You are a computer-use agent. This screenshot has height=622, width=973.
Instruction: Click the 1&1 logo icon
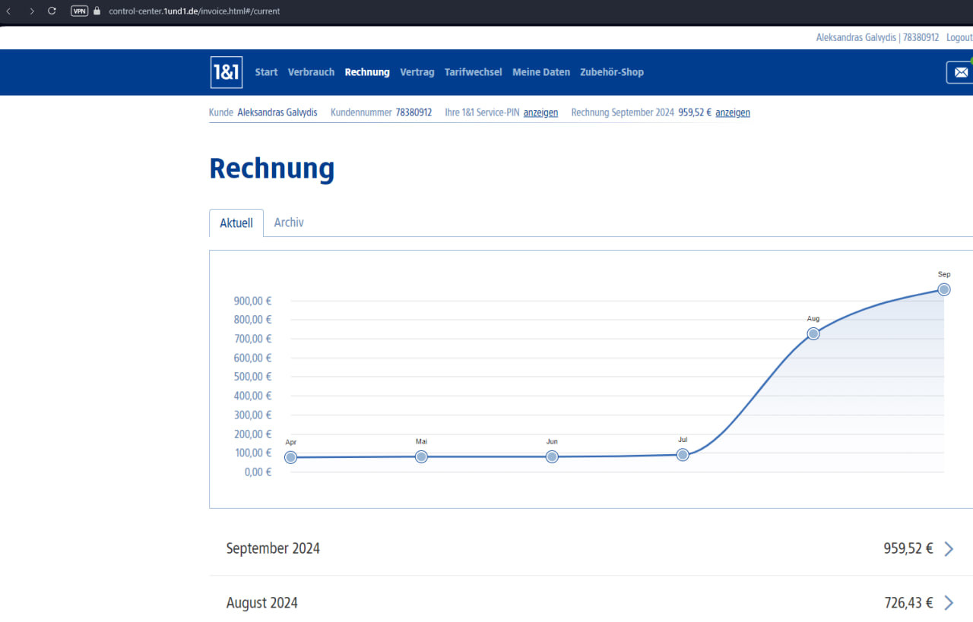point(227,72)
